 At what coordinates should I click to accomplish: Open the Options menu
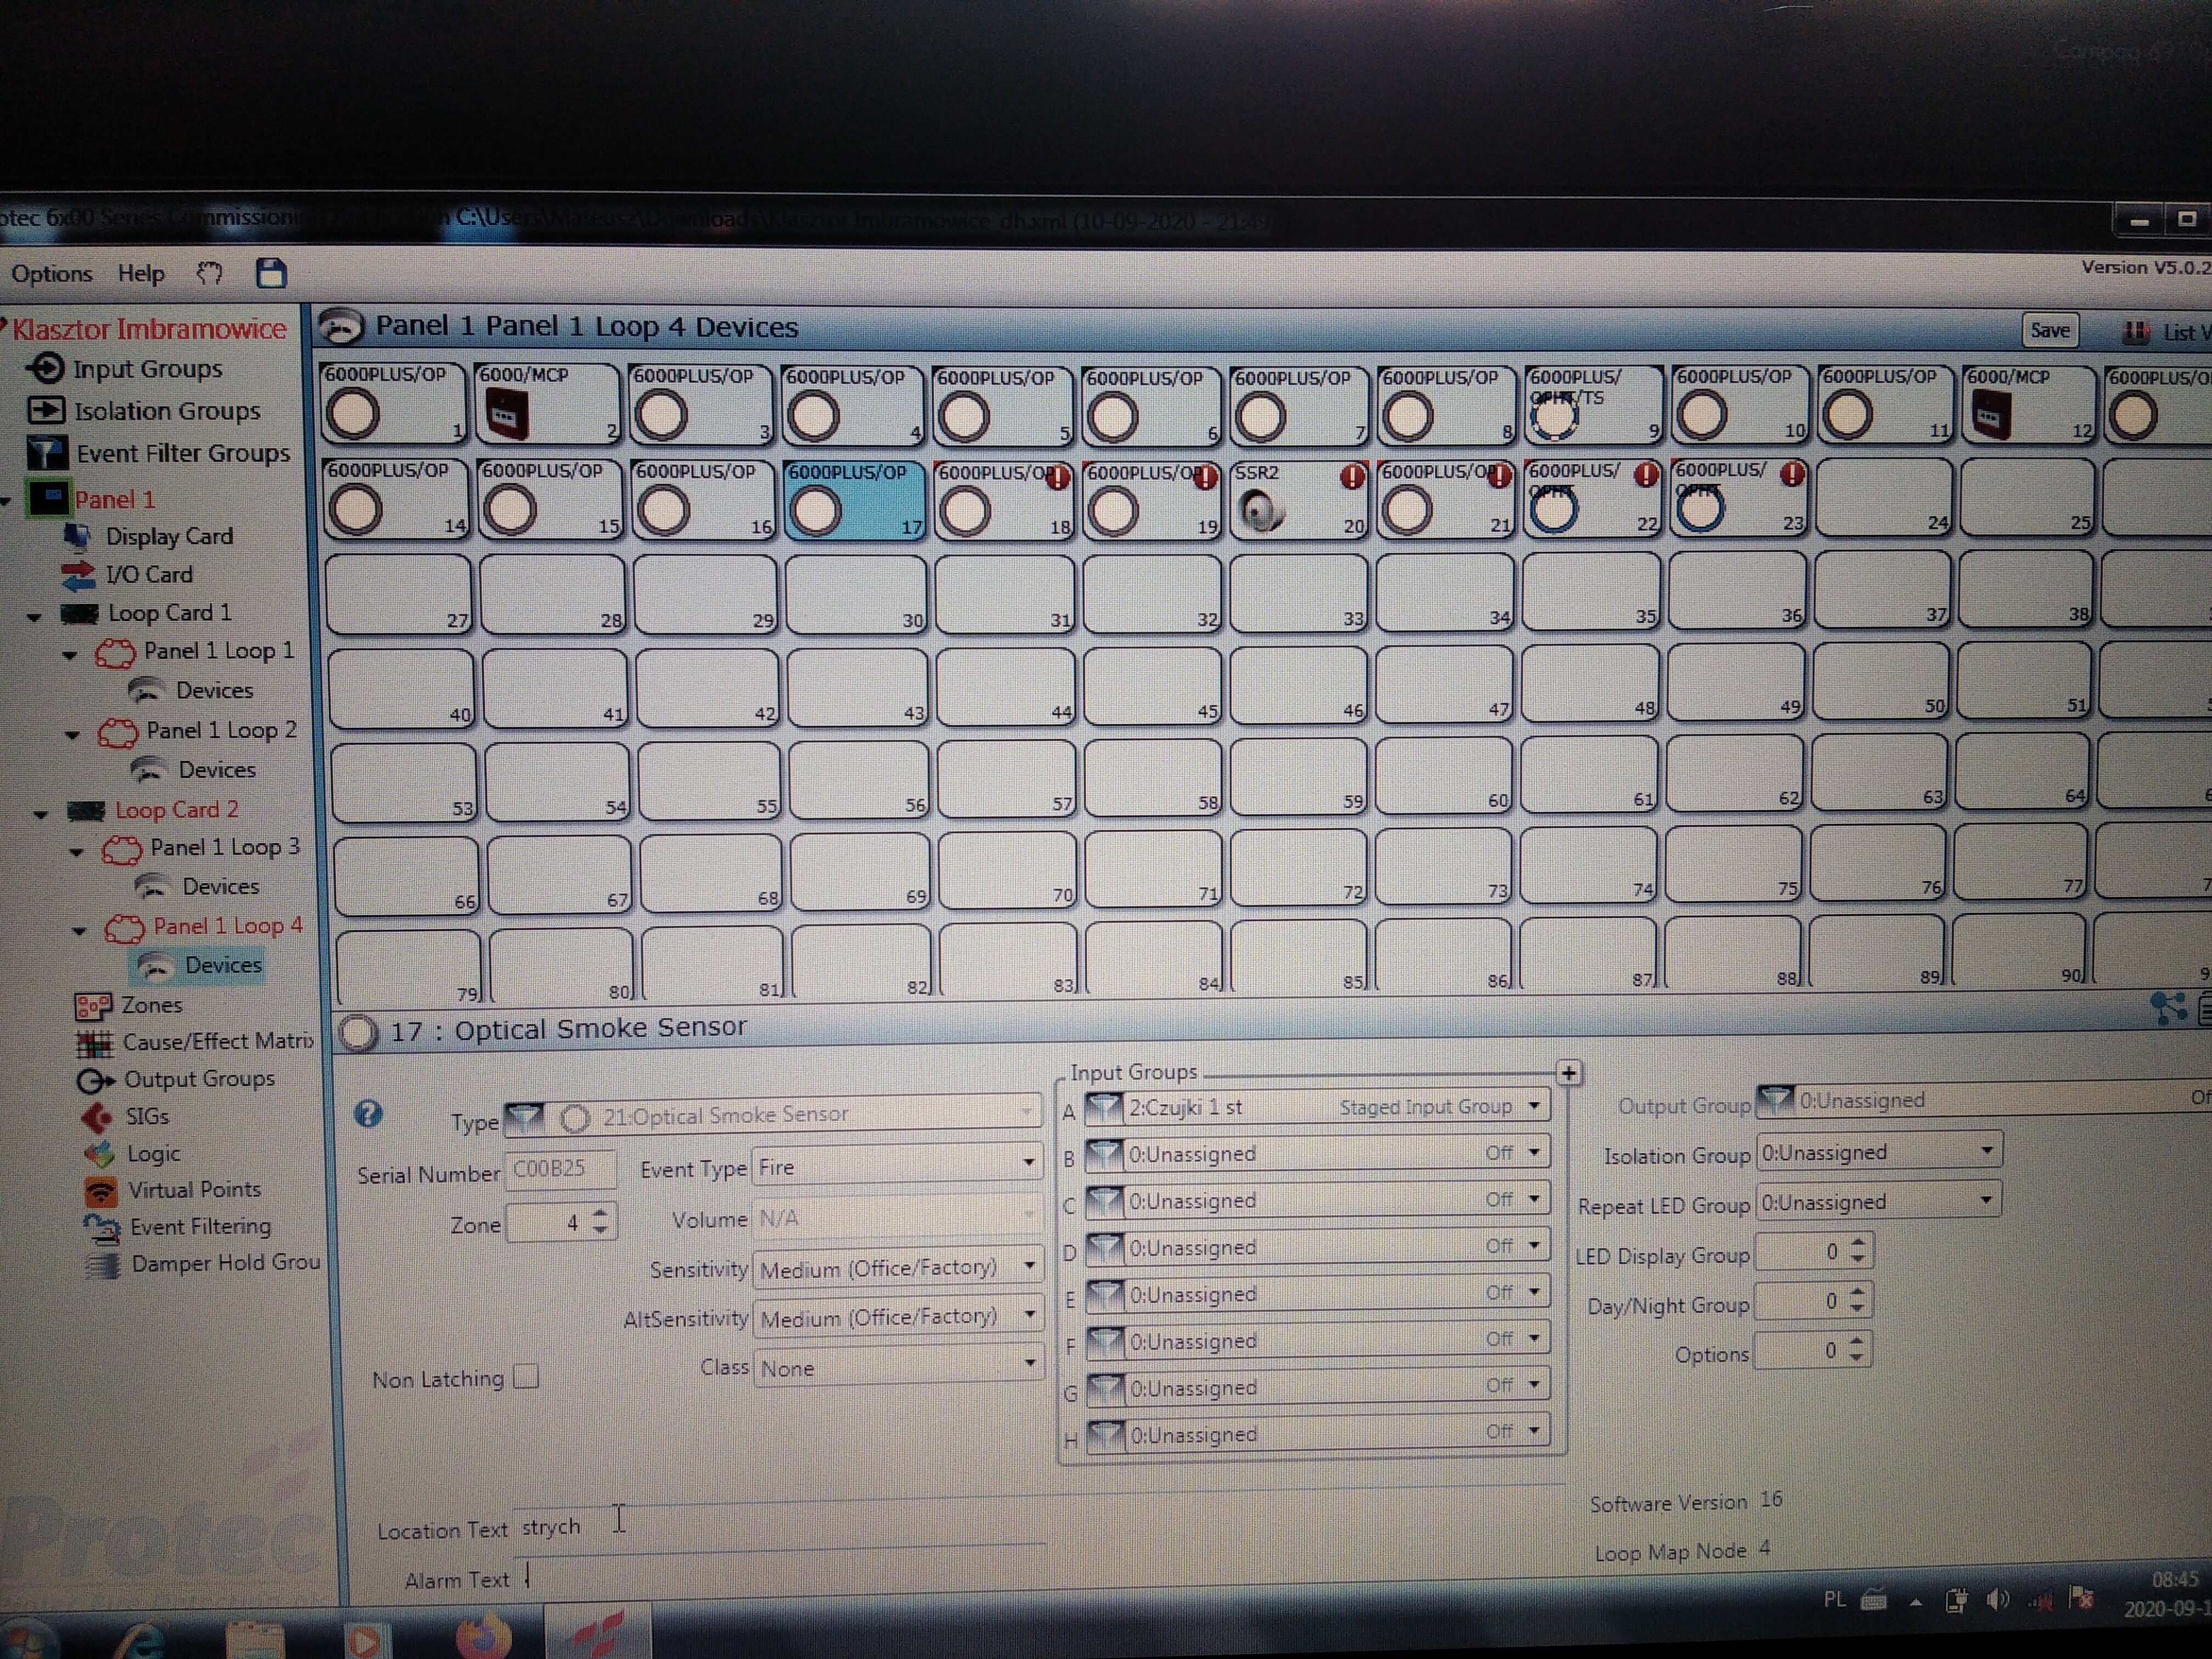(52, 274)
